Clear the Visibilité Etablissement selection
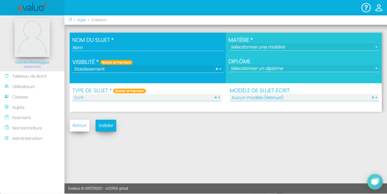Image resolution: width=387 pixels, height=194 pixels. pos(217,69)
